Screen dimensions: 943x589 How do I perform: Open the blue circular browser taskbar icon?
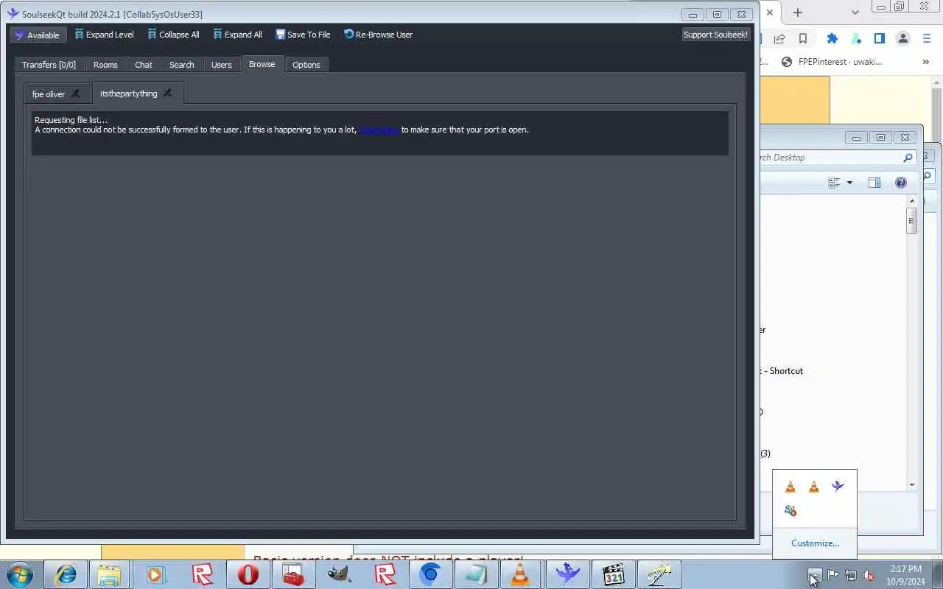pos(430,574)
